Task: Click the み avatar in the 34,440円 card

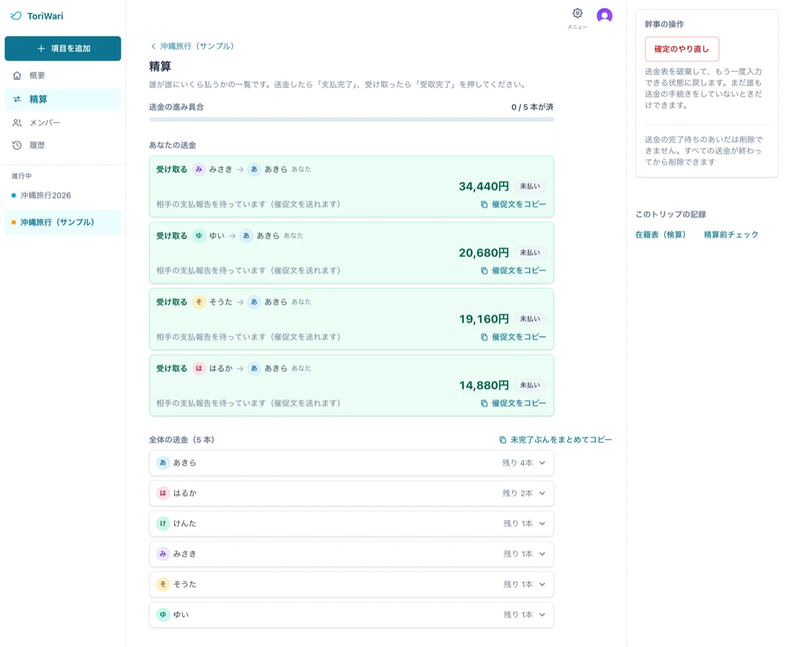Action: (x=198, y=170)
